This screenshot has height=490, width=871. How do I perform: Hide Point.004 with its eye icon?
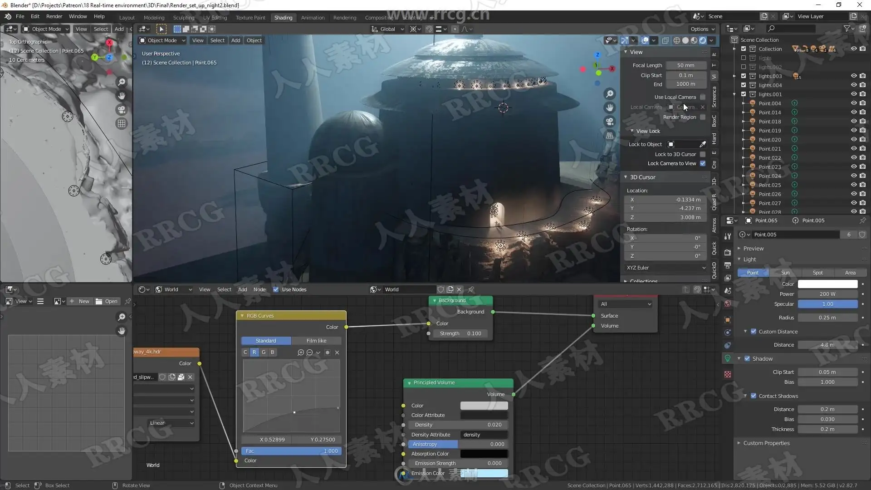(x=853, y=103)
